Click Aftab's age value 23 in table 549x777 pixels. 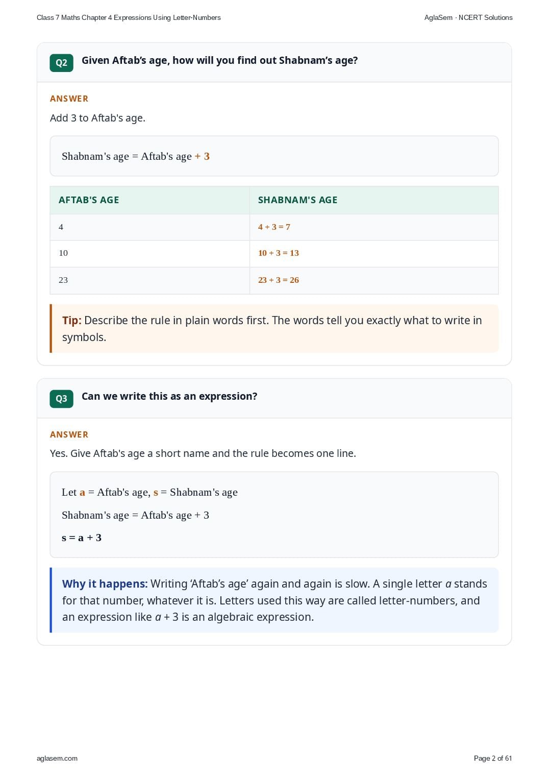point(150,280)
